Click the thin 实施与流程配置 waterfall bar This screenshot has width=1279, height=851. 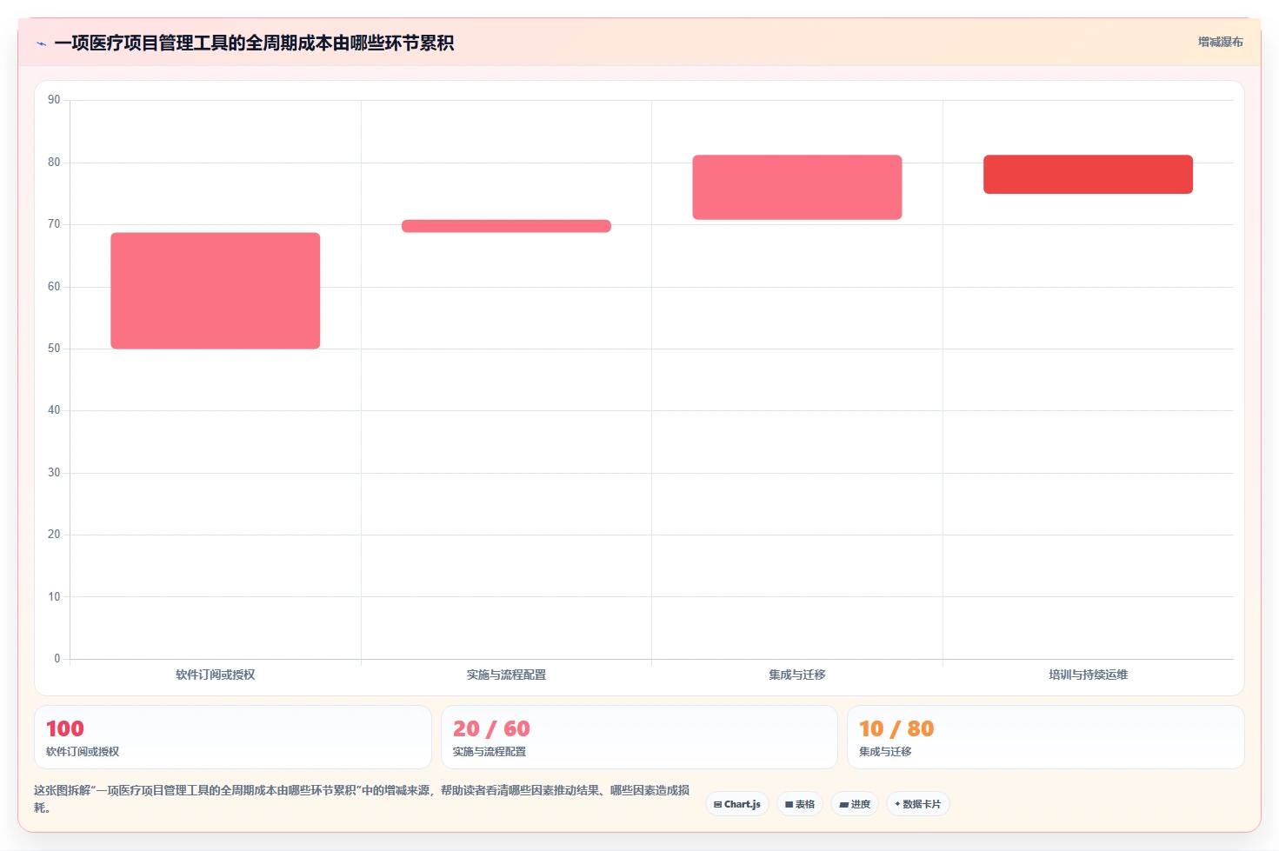(506, 226)
